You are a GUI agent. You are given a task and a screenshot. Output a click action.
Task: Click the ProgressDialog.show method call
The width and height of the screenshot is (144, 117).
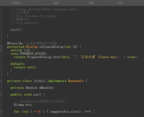pos(43,57)
